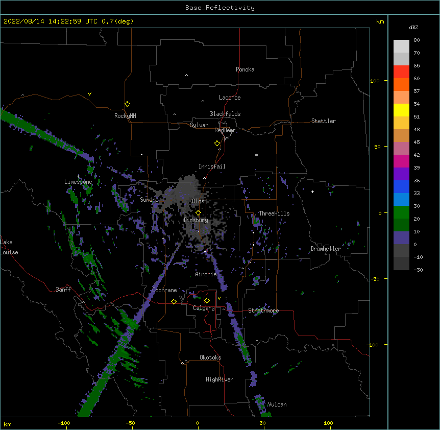Click the yellow V marker northwest of RockyMH

pyautogui.click(x=89, y=94)
